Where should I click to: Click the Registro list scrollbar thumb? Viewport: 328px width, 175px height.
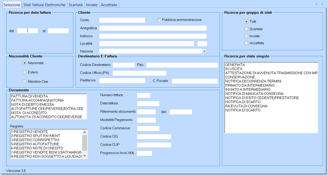85,143
